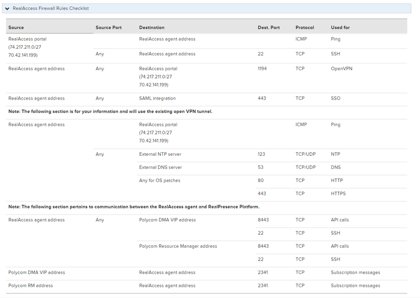The height and width of the screenshot is (298, 420).
Task: Select 8443 port for Polycom Resource Manager address
Action: pyautogui.click(x=263, y=246)
